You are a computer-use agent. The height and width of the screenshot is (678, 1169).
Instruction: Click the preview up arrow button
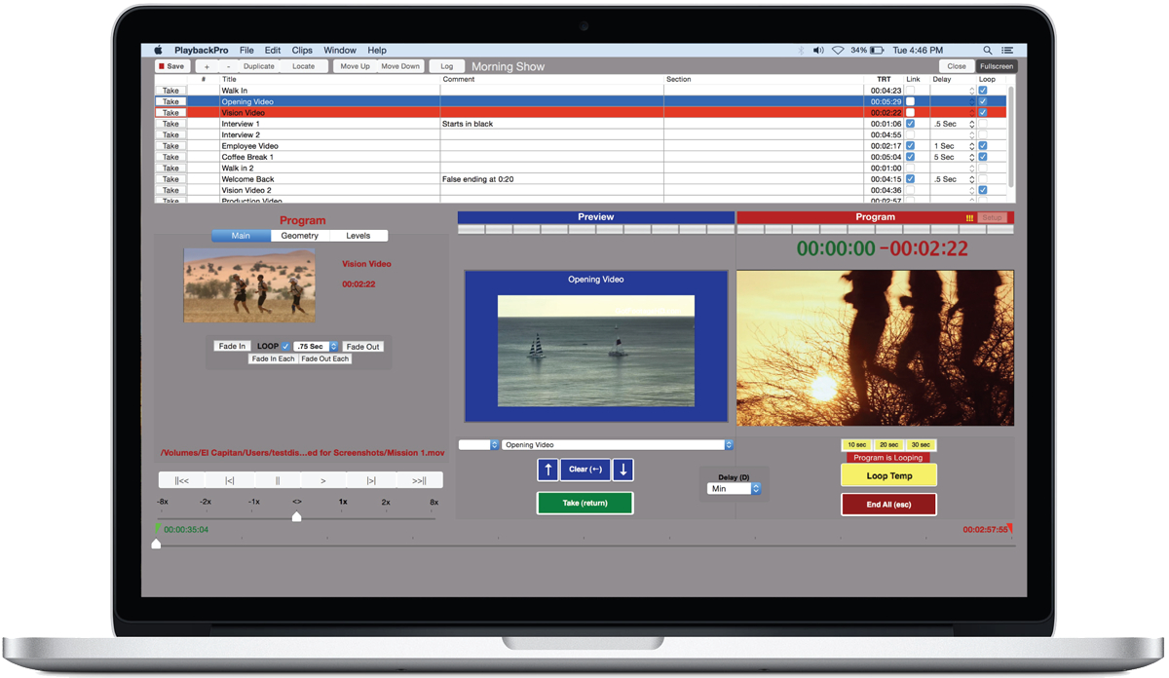click(x=547, y=470)
